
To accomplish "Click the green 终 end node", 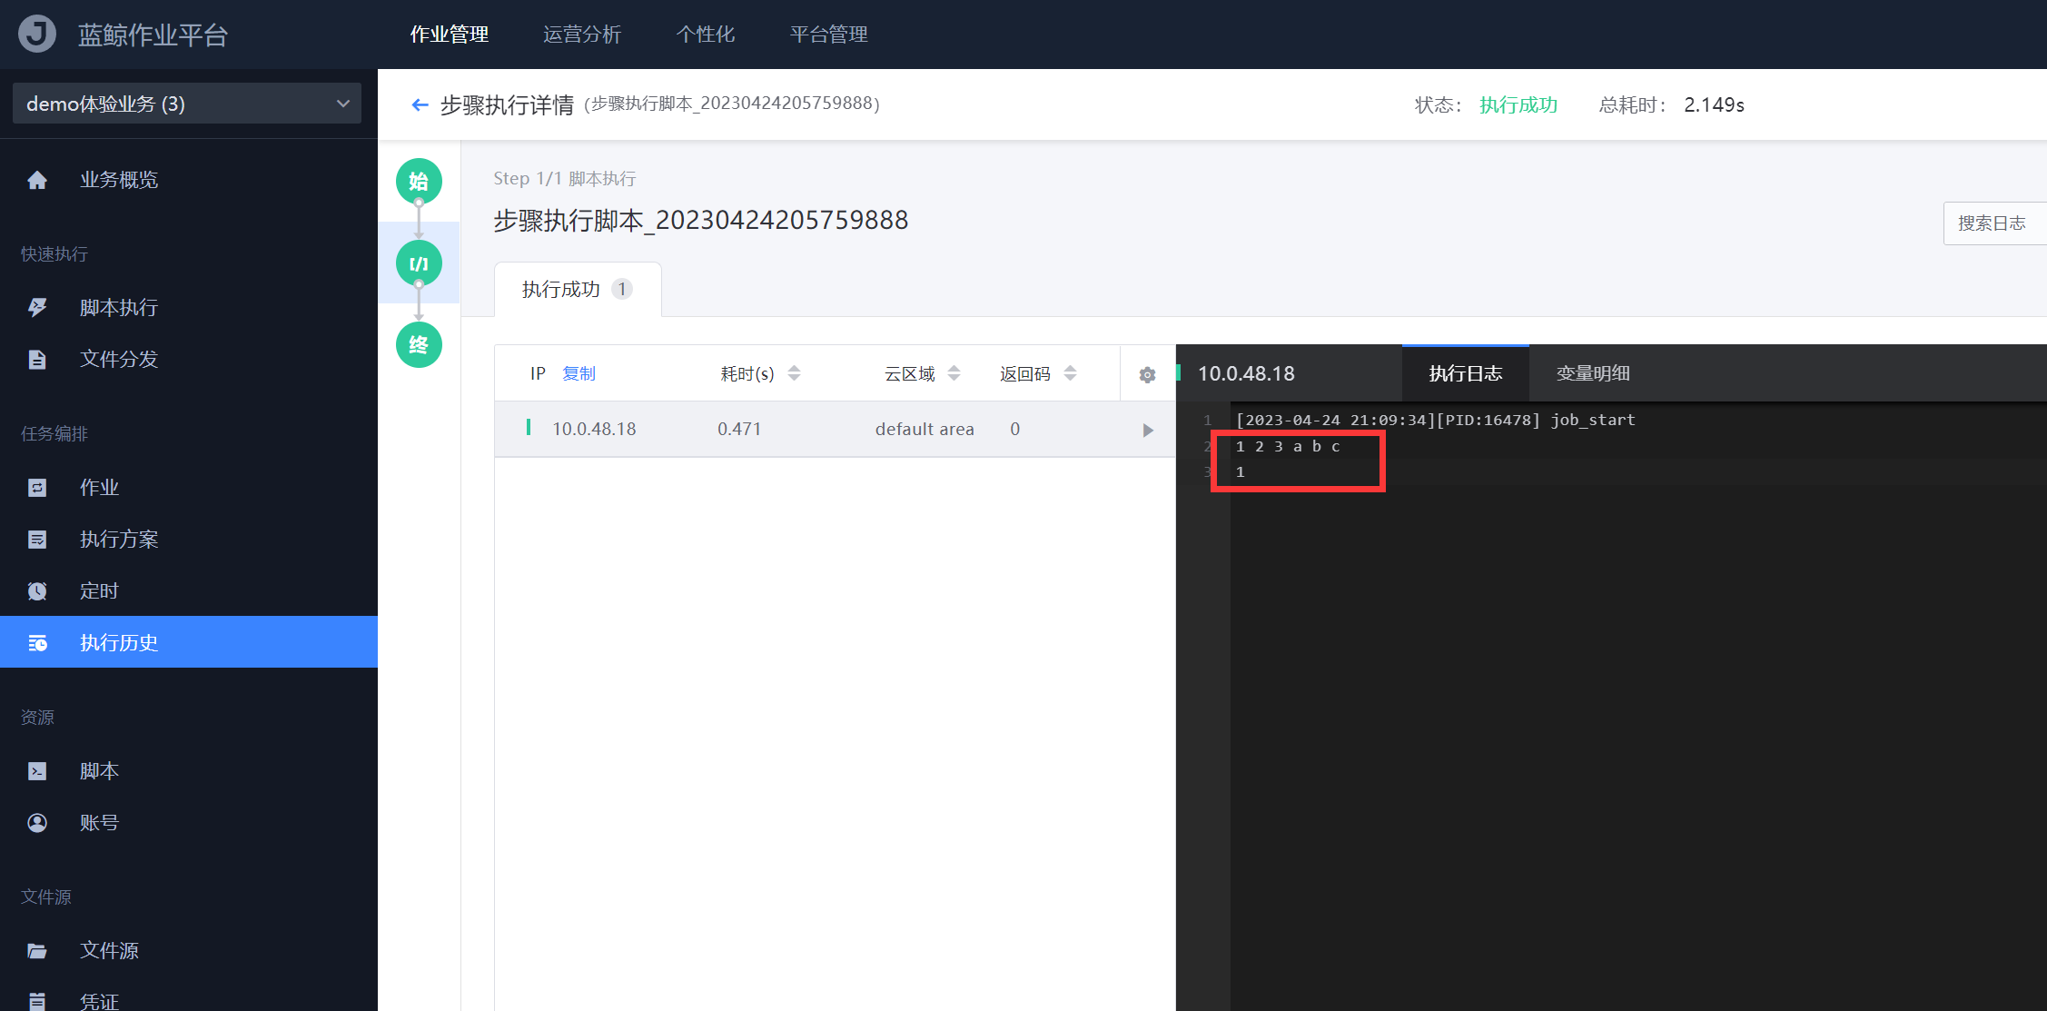I will pyautogui.click(x=419, y=344).
